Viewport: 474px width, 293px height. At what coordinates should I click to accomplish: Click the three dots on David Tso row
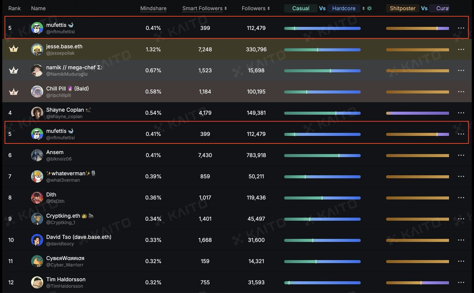461,240
